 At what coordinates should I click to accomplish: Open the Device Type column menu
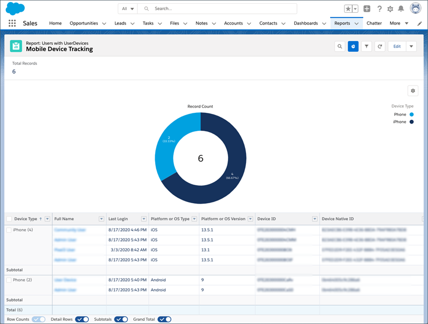coord(47,218)
